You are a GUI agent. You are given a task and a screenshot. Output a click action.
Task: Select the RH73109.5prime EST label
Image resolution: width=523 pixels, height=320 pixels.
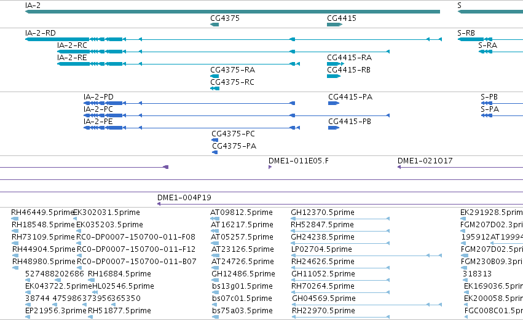[43, 237]
